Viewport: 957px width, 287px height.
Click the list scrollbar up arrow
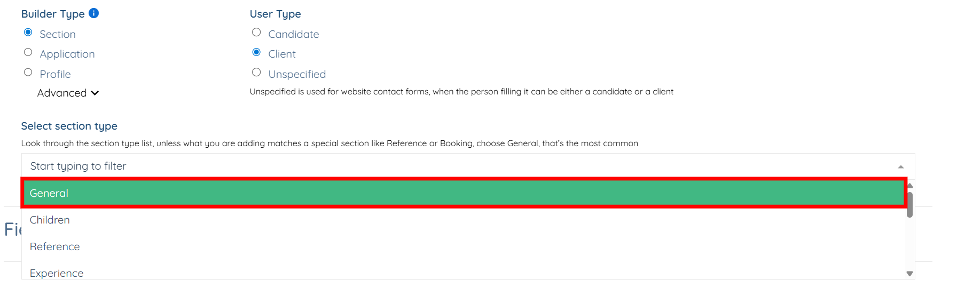pos(910,186)
